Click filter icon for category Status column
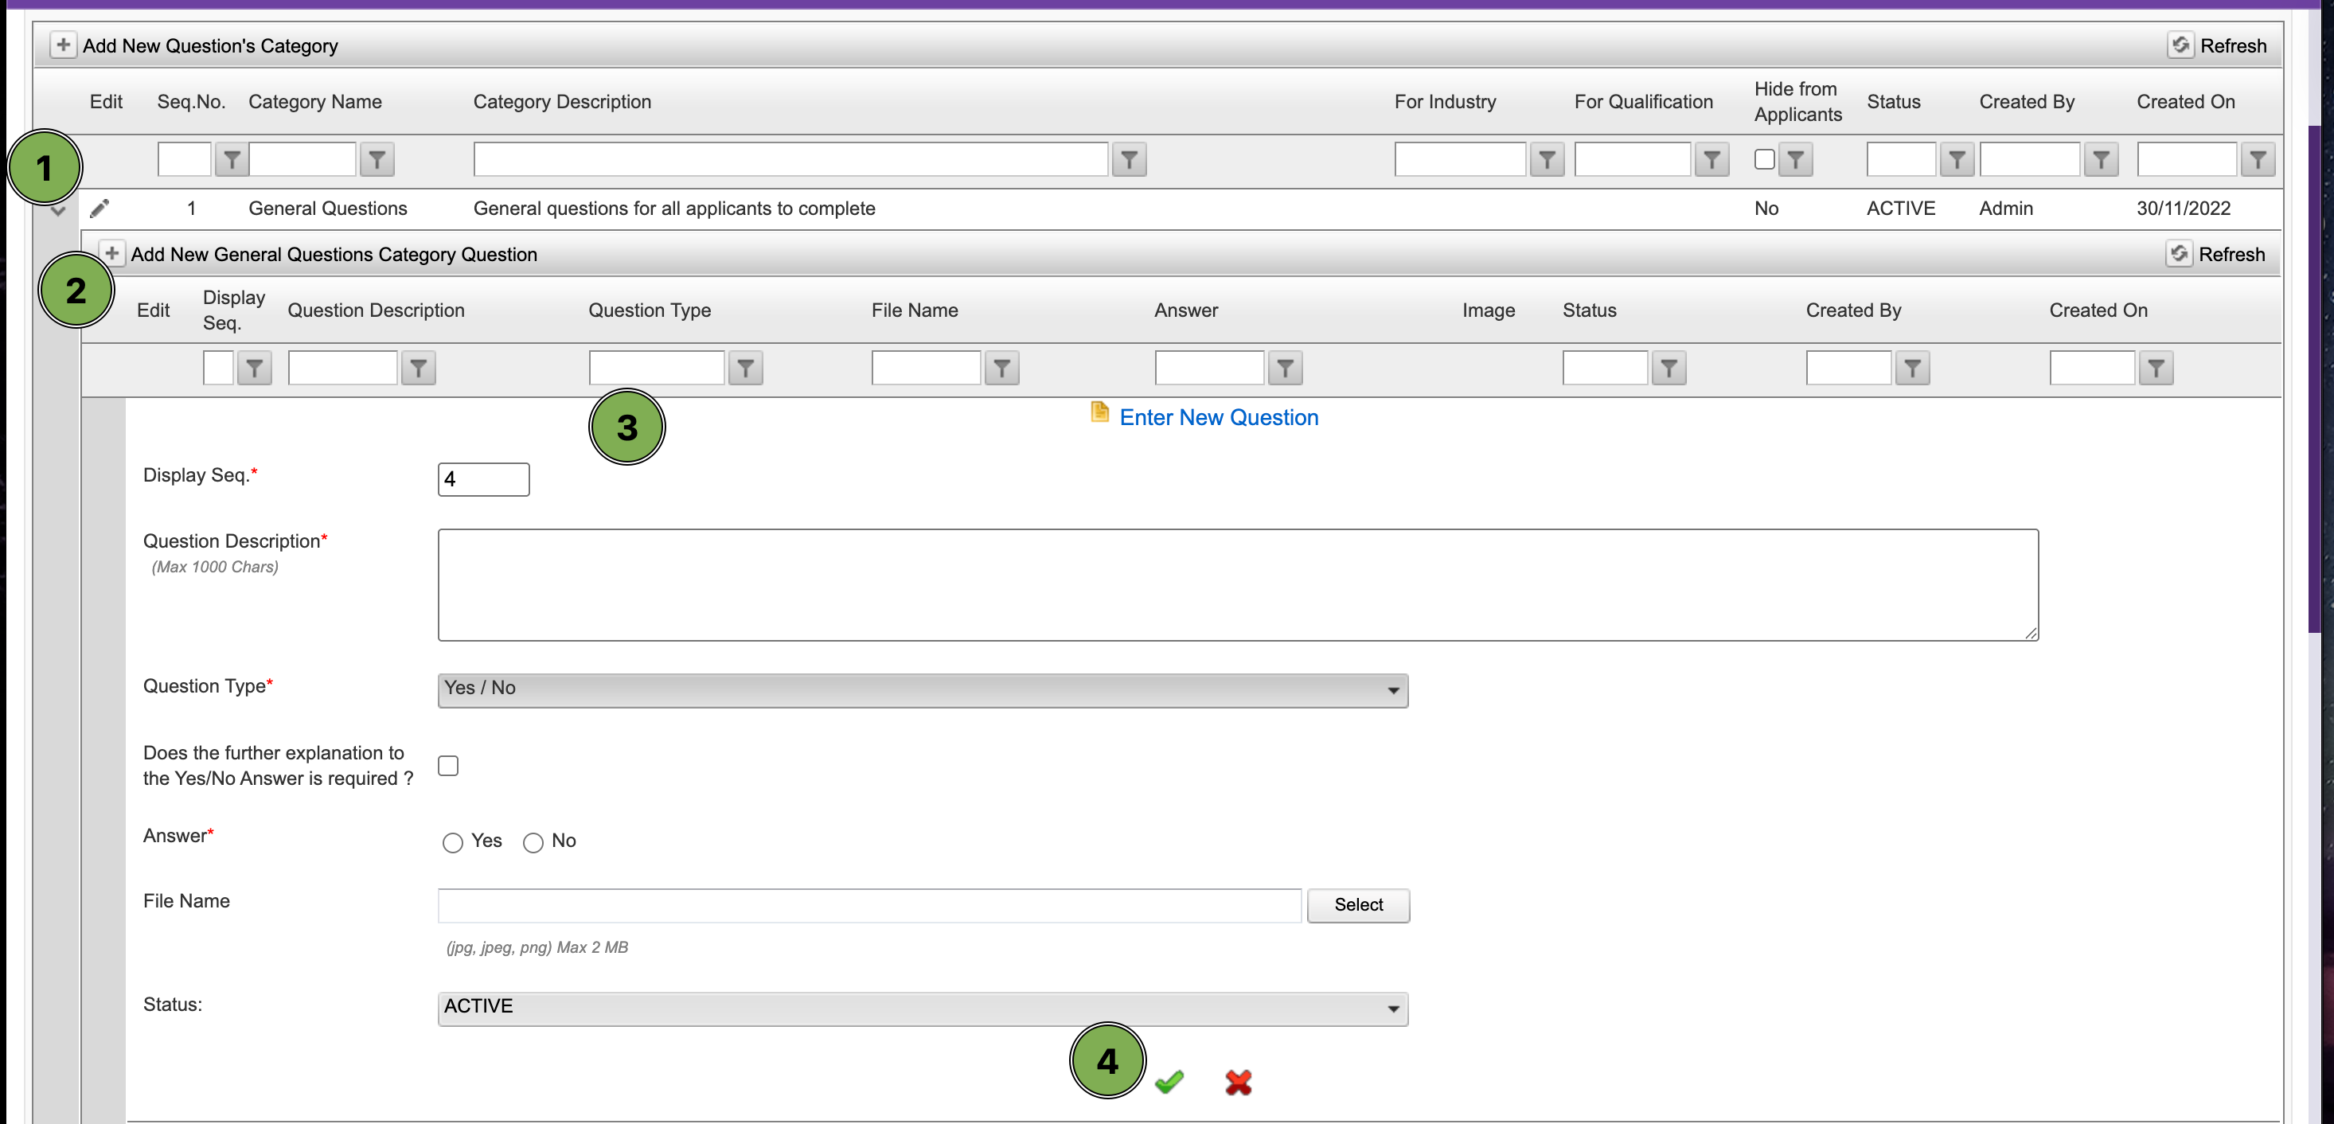 (x=1957, y=160)
